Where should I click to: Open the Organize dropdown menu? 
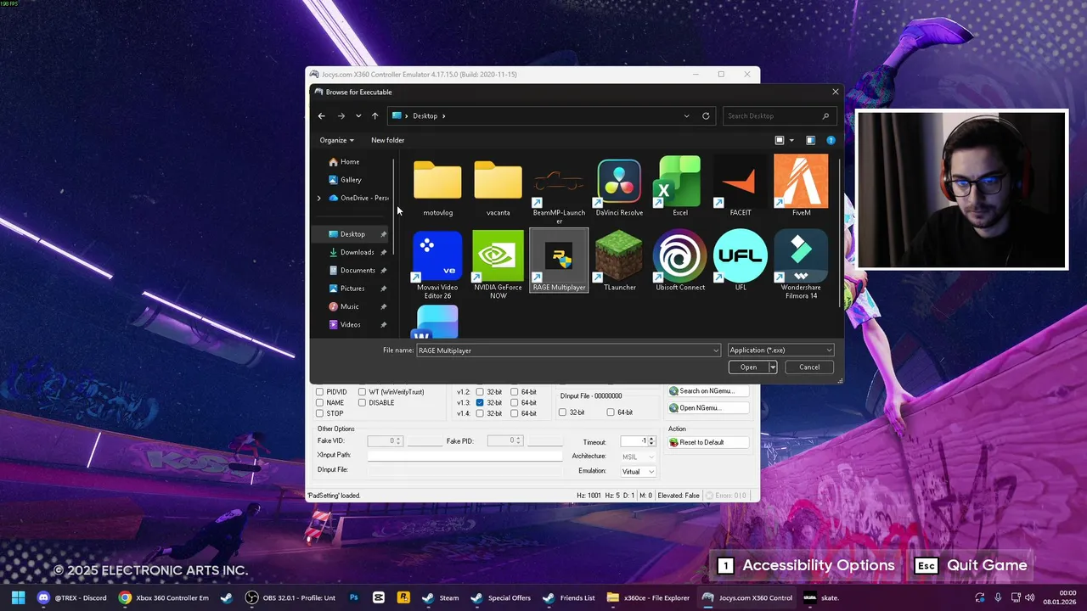click(336, 140)
